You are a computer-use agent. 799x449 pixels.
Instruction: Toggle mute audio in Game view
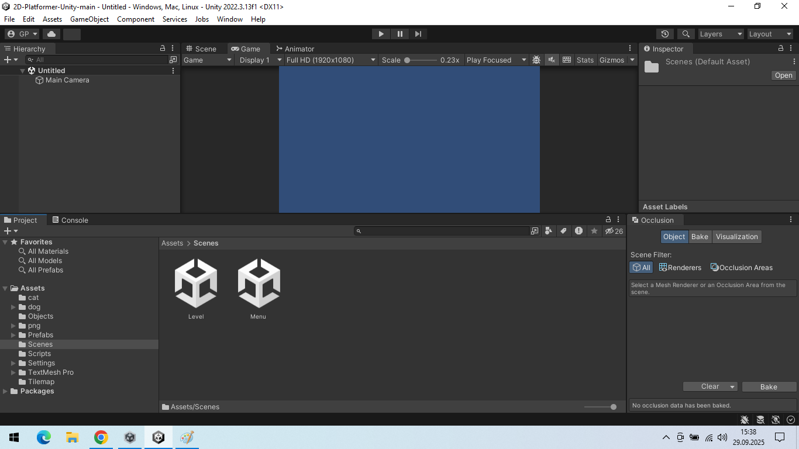click(552, 60)
